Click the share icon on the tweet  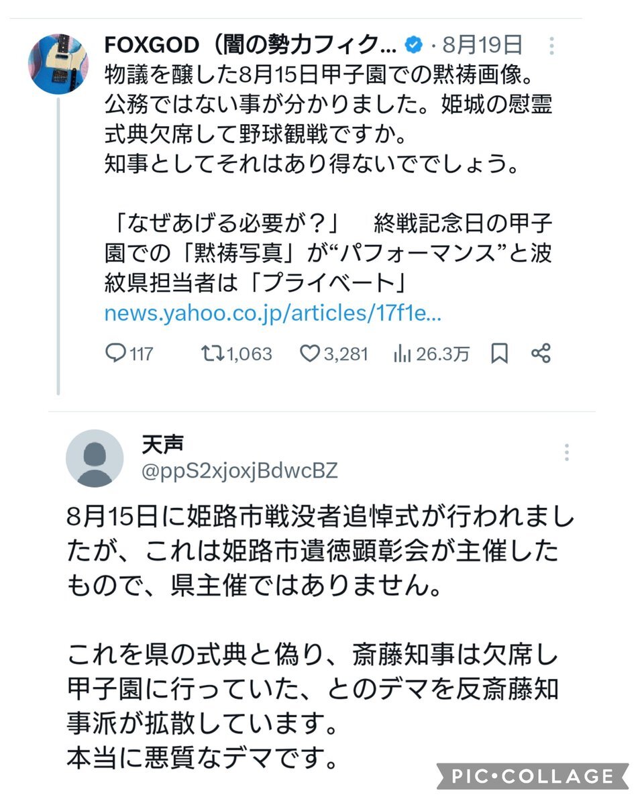(x=541, y=354)
